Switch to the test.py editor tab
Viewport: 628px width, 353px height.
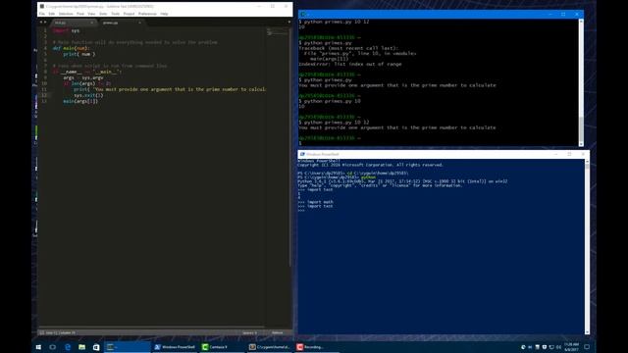click(72, 23)
